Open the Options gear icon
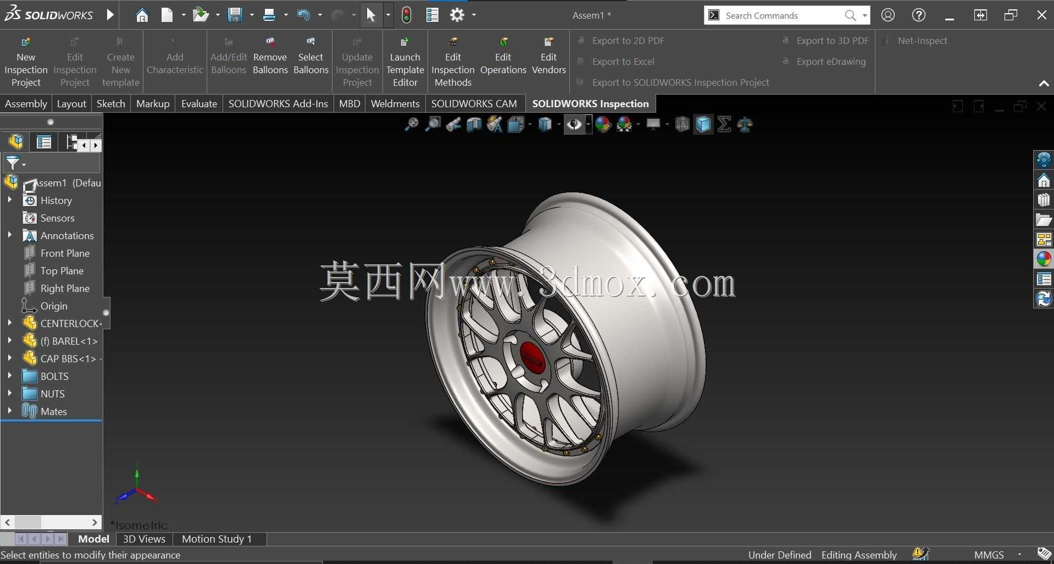The height and width of the screenshot is (564, 1054). pos(457,15)
